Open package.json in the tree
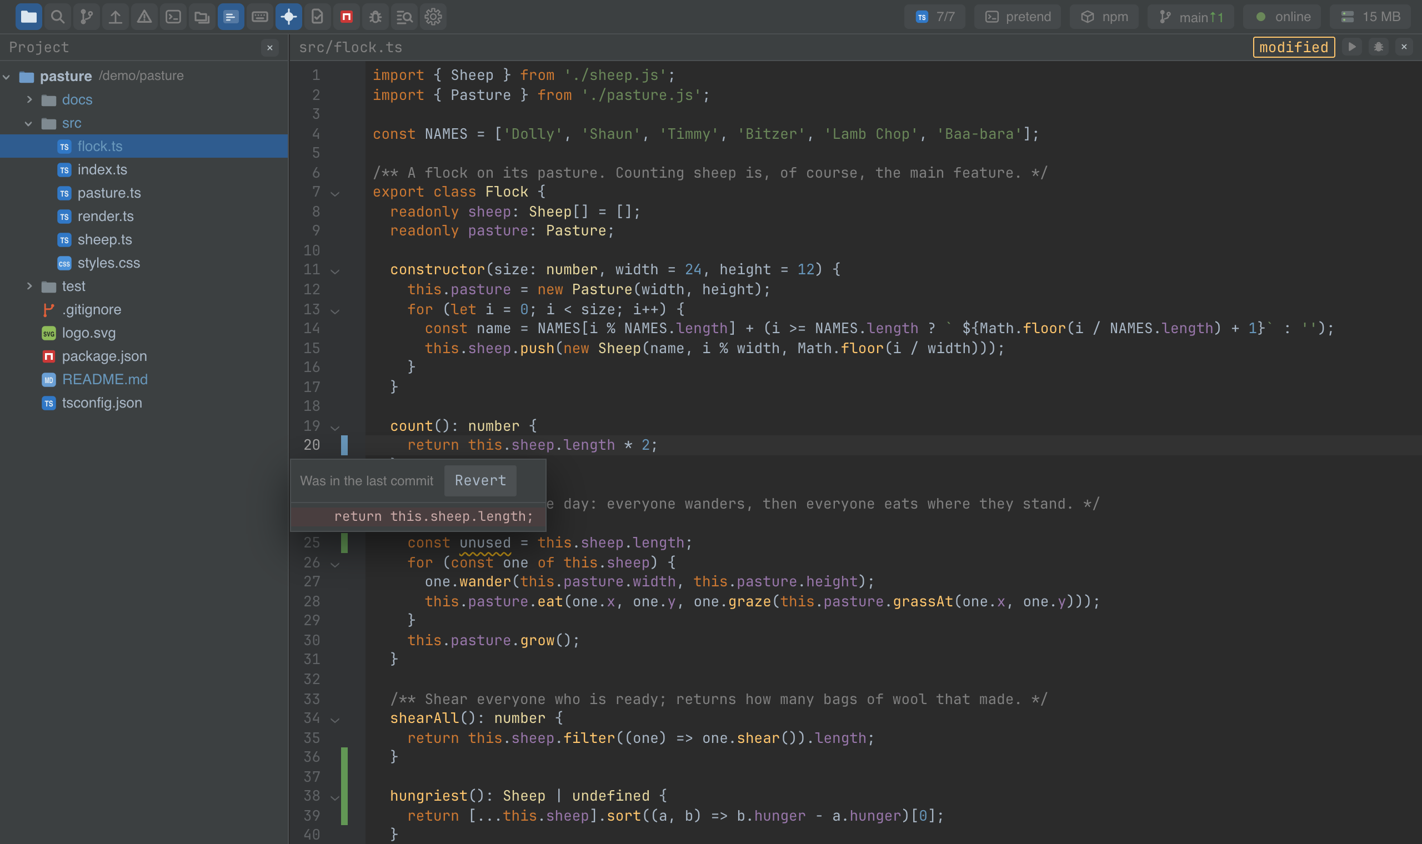The width and height of the screenshot is (1422, 844). (x=144, y=356)
